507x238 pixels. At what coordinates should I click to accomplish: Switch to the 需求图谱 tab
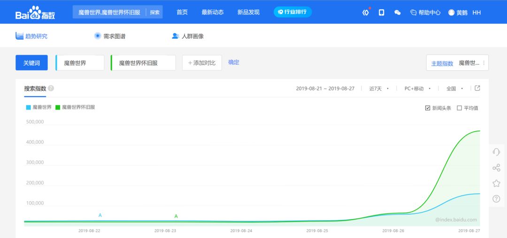(x=109, y=36)
